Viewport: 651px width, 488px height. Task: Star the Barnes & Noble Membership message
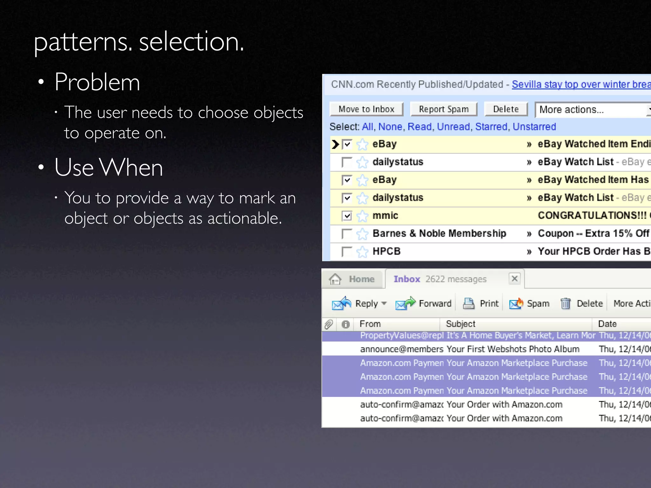pos(362,234)
